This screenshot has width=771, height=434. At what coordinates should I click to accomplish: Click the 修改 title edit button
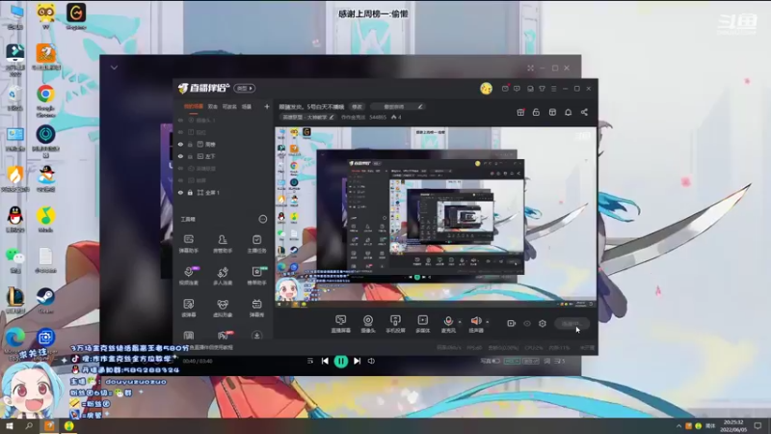(357, 107)
